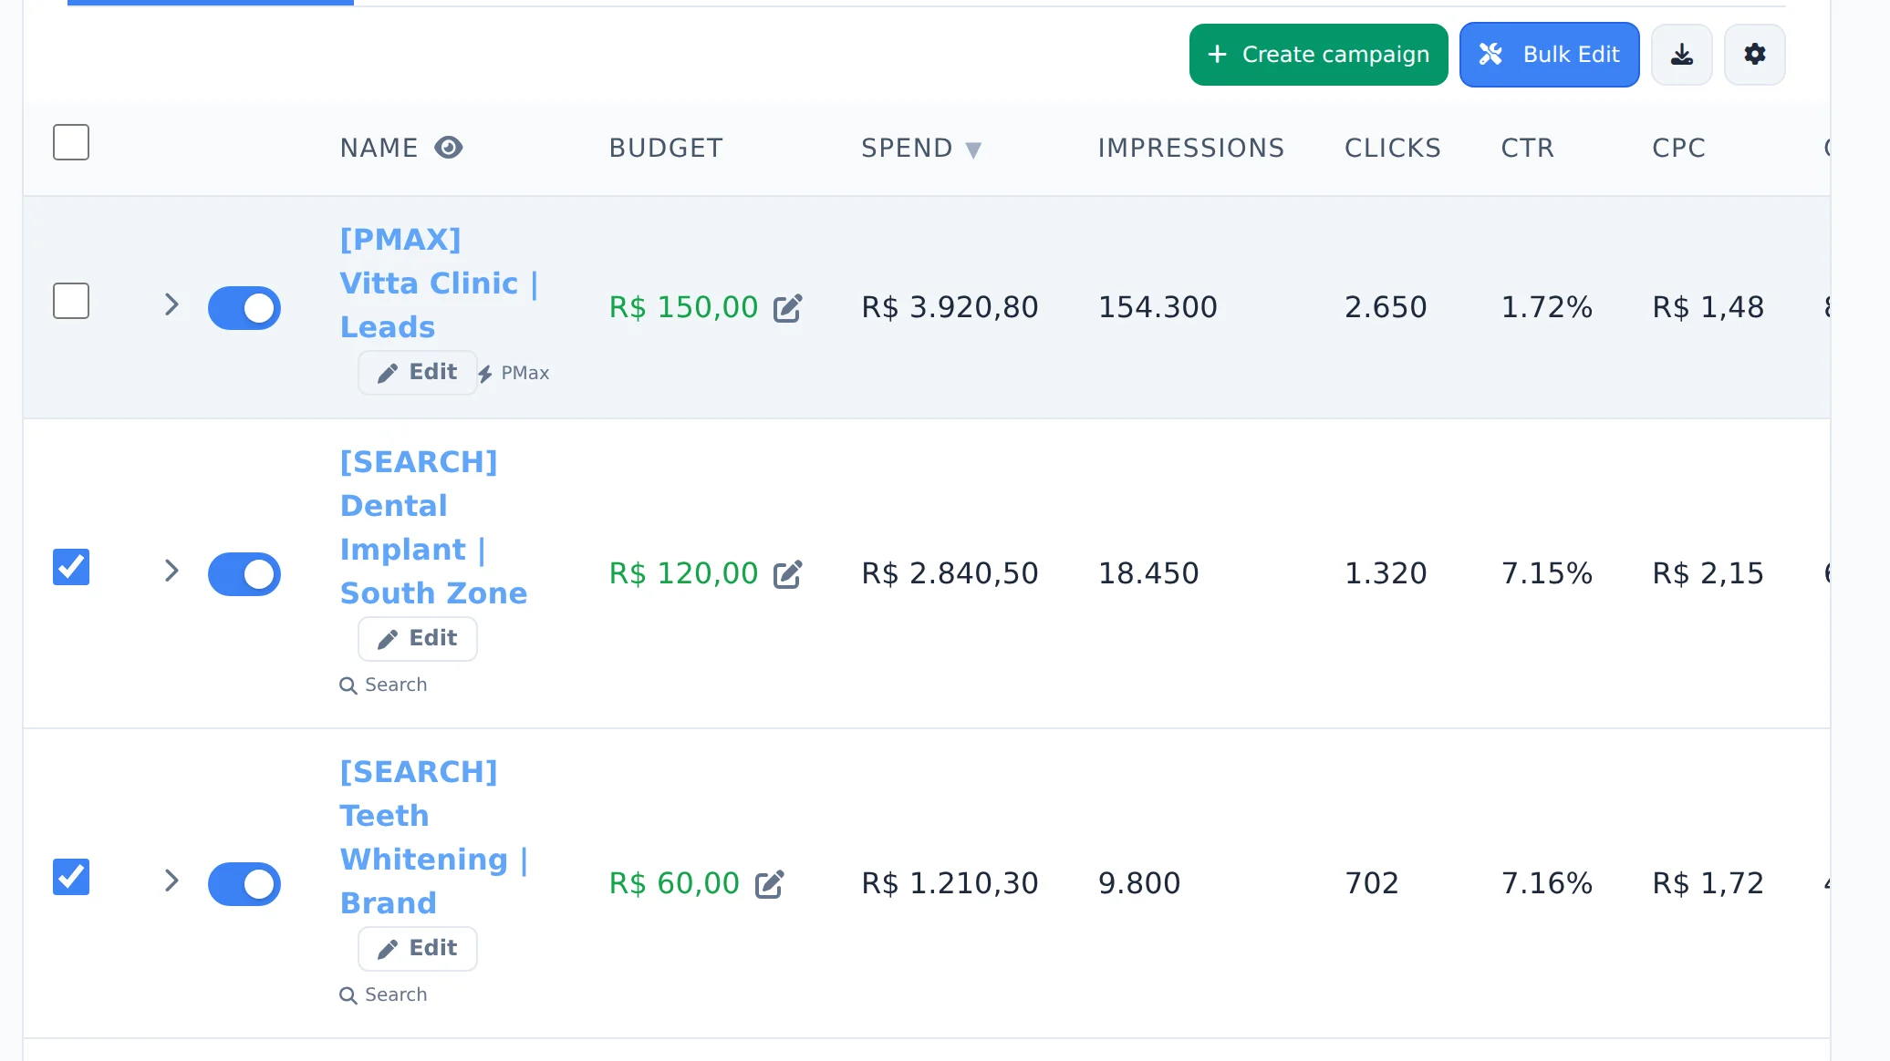The height and width of the screenshot is (1061, 1890).
Task: Click Edit under Teeth Whitening Brand
Action: pos(418,949)
